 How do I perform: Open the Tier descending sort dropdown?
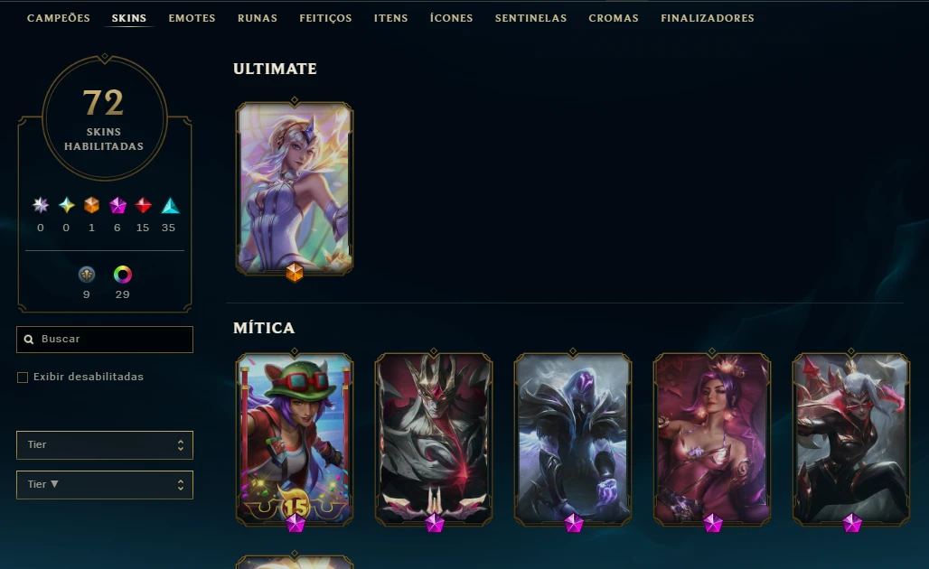pos(105,485)
